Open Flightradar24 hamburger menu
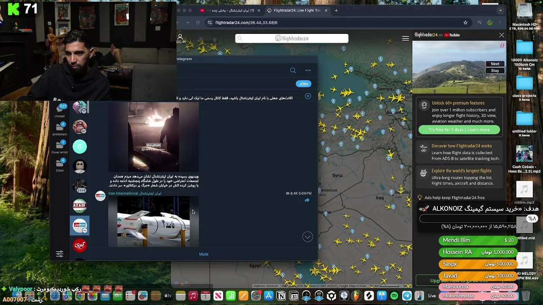This screenshot has height=305, width=543. pos(406,39)
